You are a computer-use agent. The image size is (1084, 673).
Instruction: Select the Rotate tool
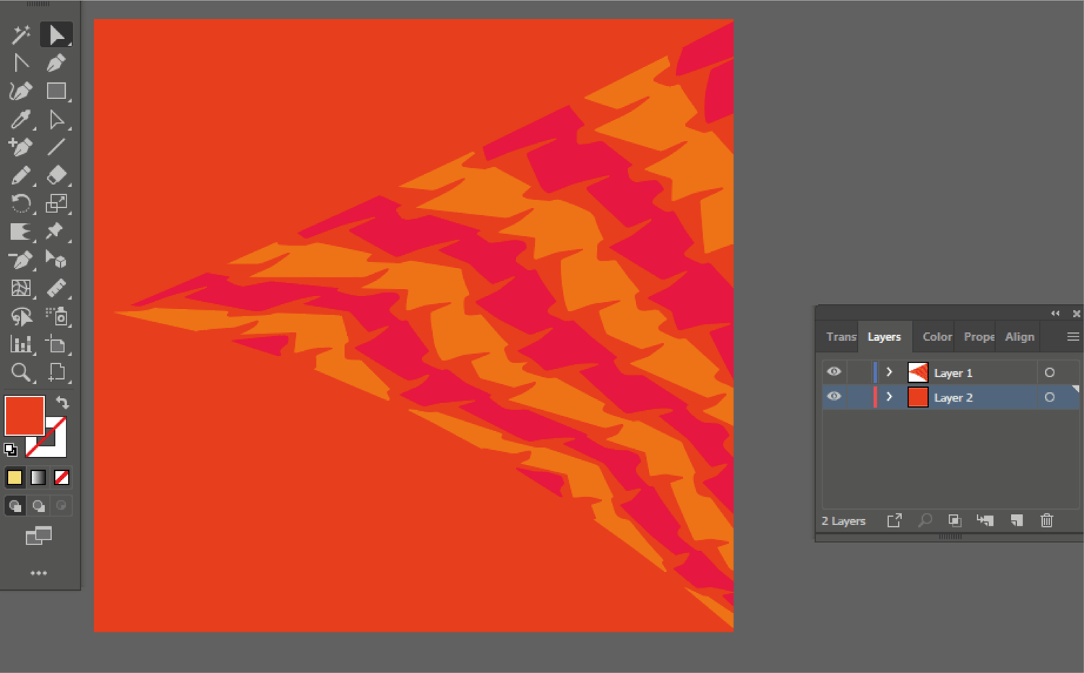[x=21, y=204]
